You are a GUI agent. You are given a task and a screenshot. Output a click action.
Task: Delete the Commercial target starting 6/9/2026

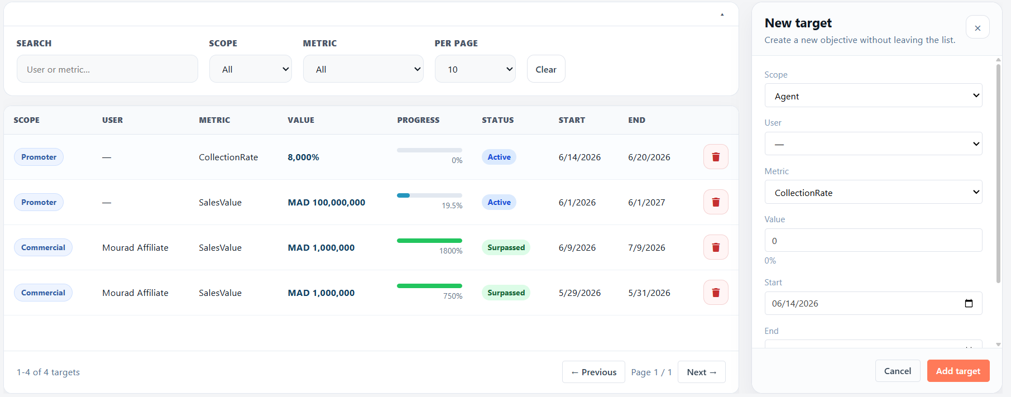click(716, 247)
